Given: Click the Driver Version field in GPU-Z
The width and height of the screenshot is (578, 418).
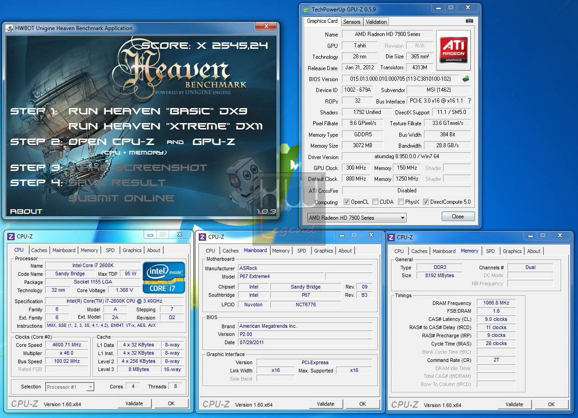Looking at the screenshot, I should (407, 157).
